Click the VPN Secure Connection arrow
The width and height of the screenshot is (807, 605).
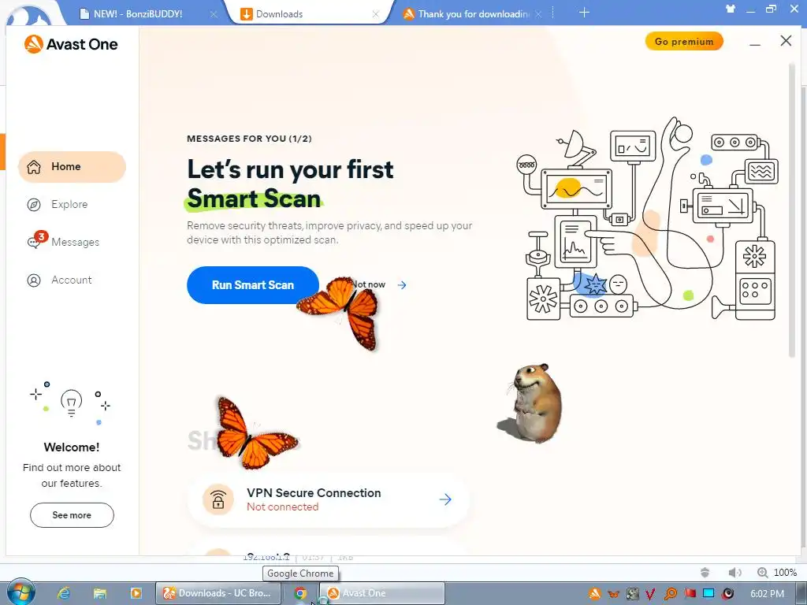[445, 499]
